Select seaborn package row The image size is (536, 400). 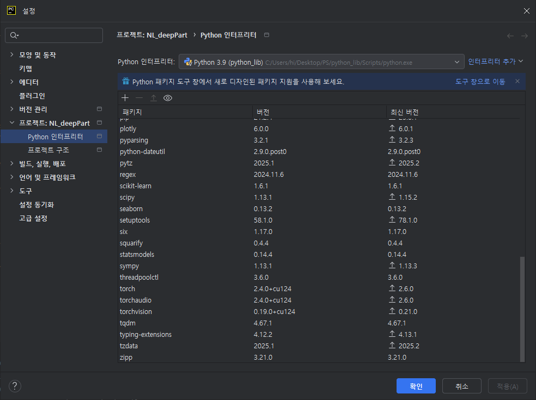coord(319,209)
